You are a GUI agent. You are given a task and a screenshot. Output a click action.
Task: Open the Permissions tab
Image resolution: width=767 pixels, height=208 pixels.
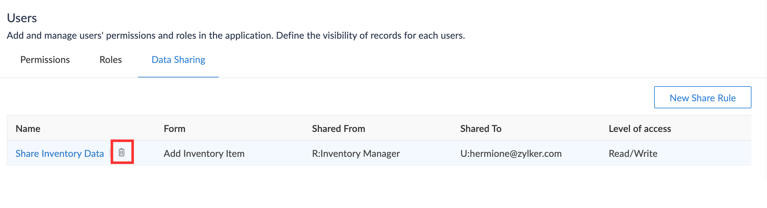pos(45,60)
